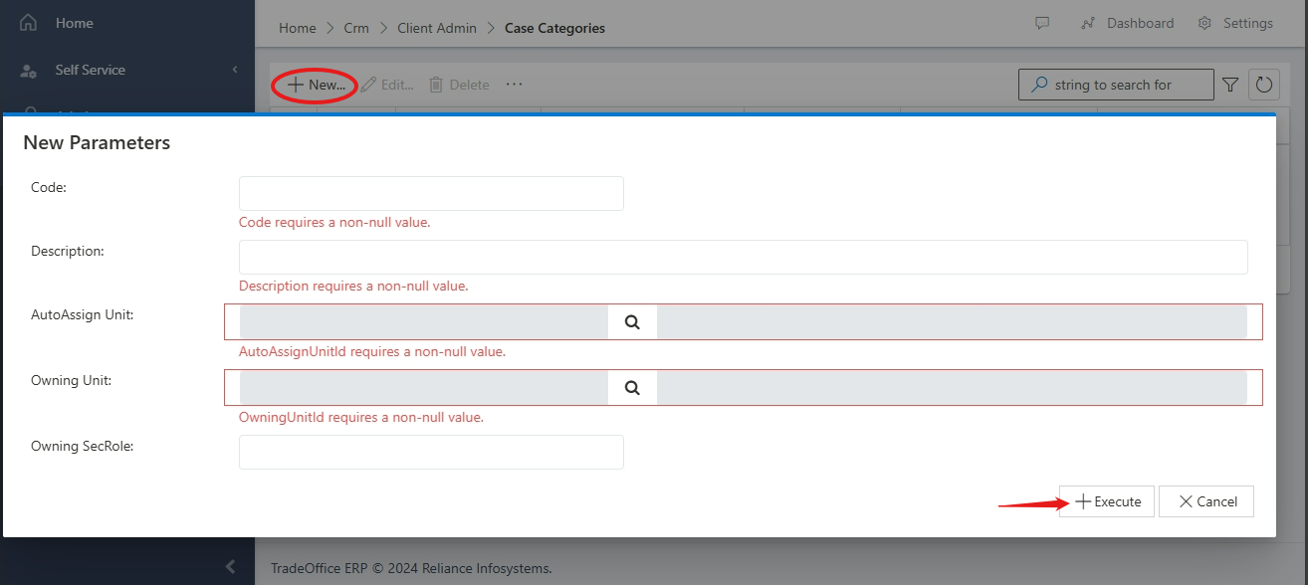Open Settings using the gear icon

1204,22
